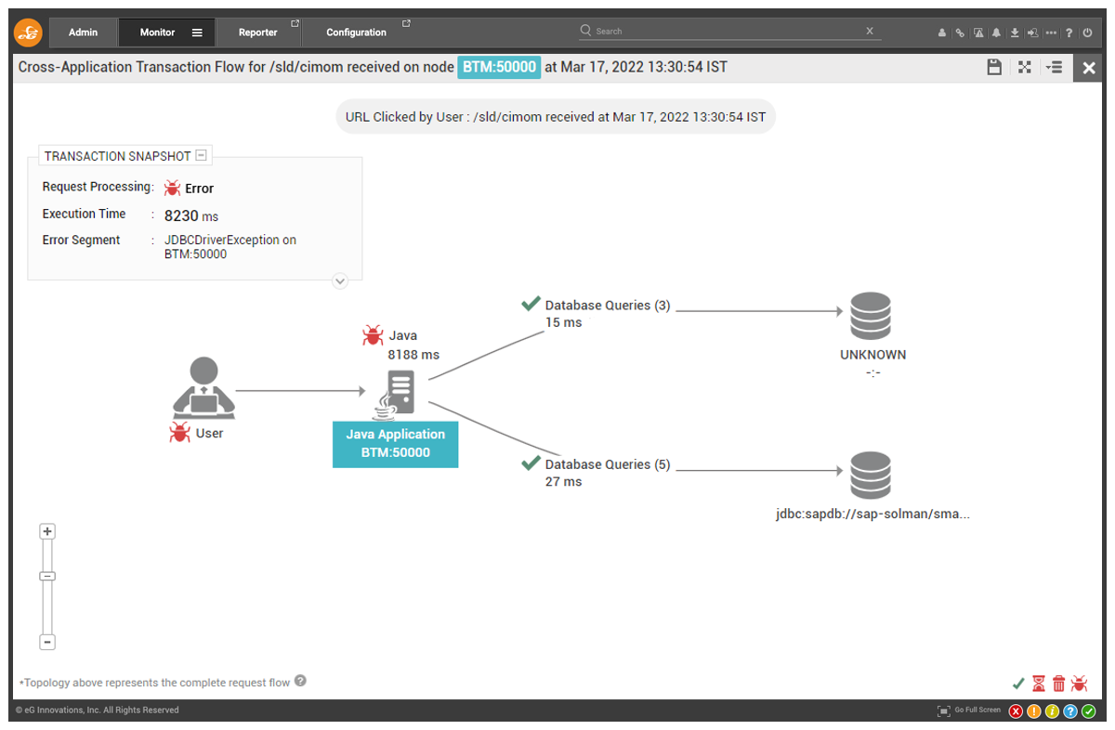Click the BTM:50000 node badge in title
Image resolution: width=1115 pixels, height=730 pixels.
[x=499, y=67]
